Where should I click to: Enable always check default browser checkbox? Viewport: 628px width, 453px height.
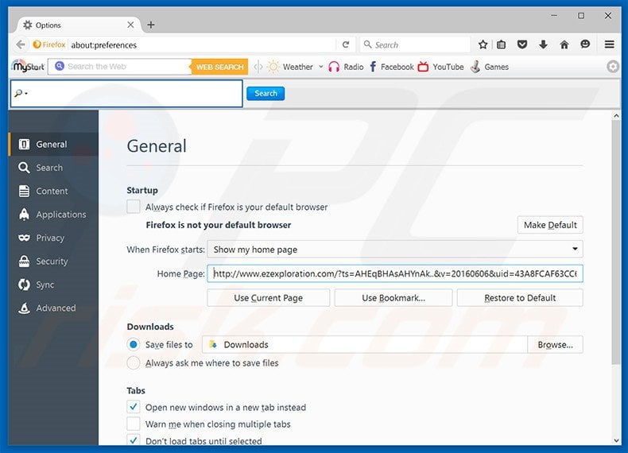pos(134,207)
